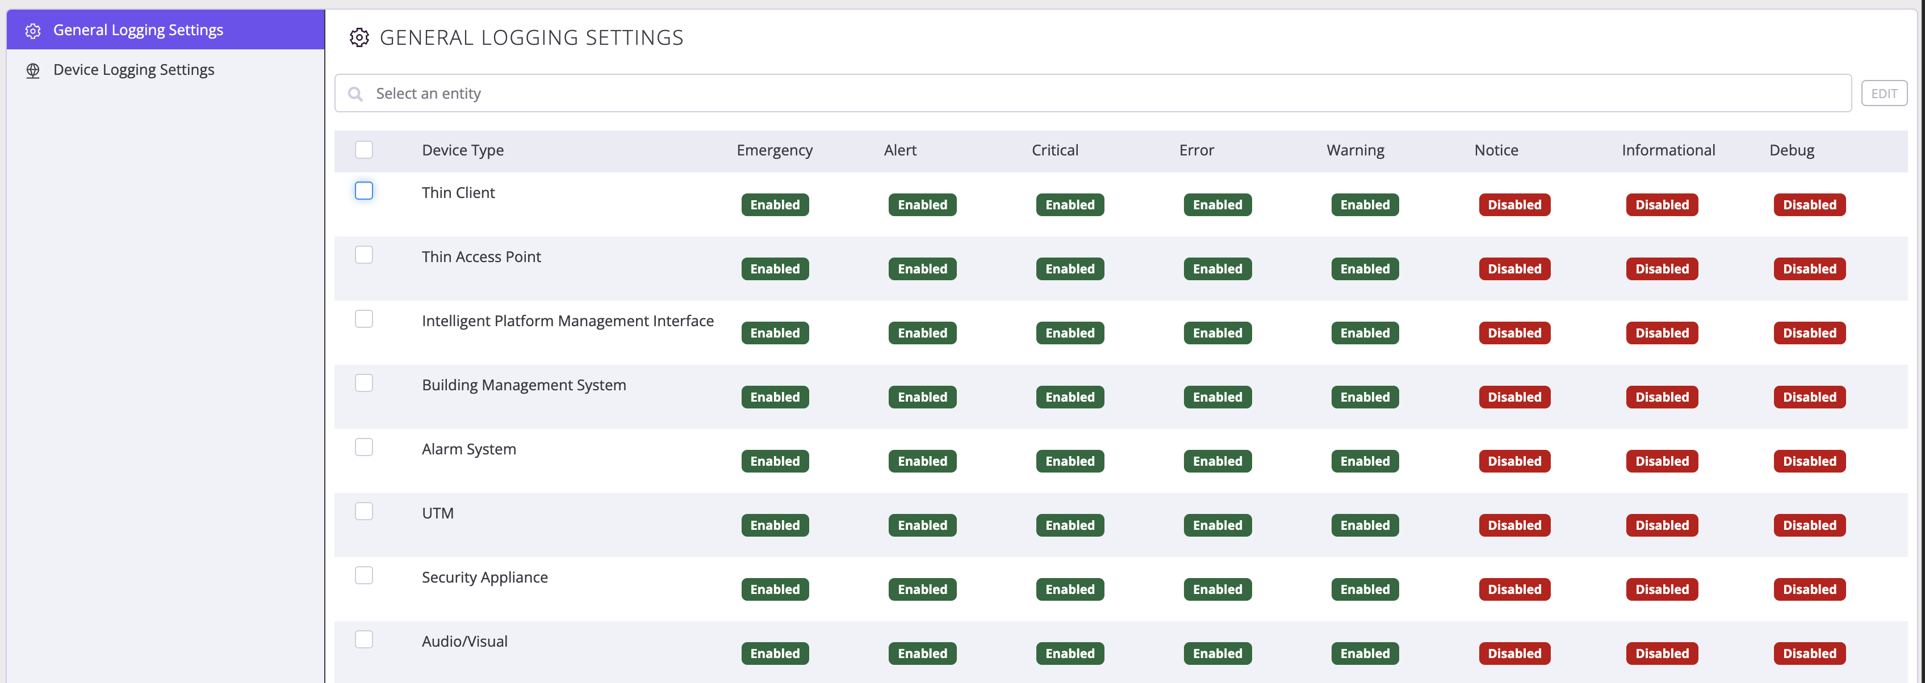
Task: Tick the Security Appliance row checkbox
Action: (x=364, y=576)
